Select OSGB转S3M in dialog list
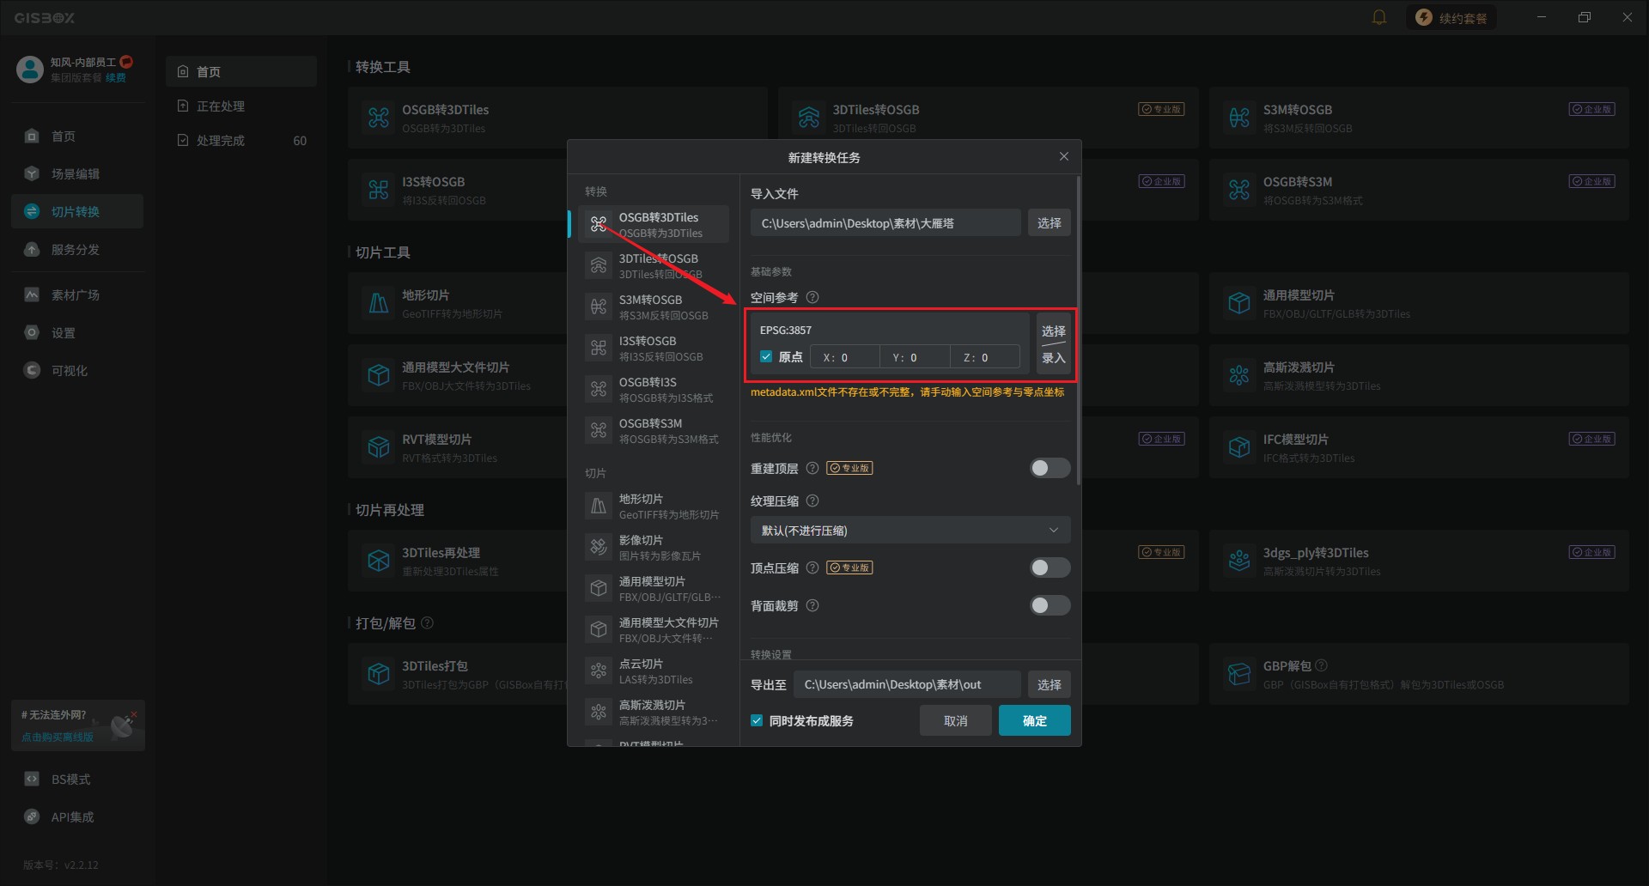Screen dimensions: 1649x886 pos(654,431)
